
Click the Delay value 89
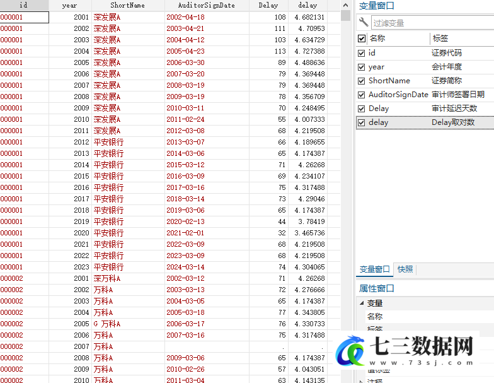282,63
